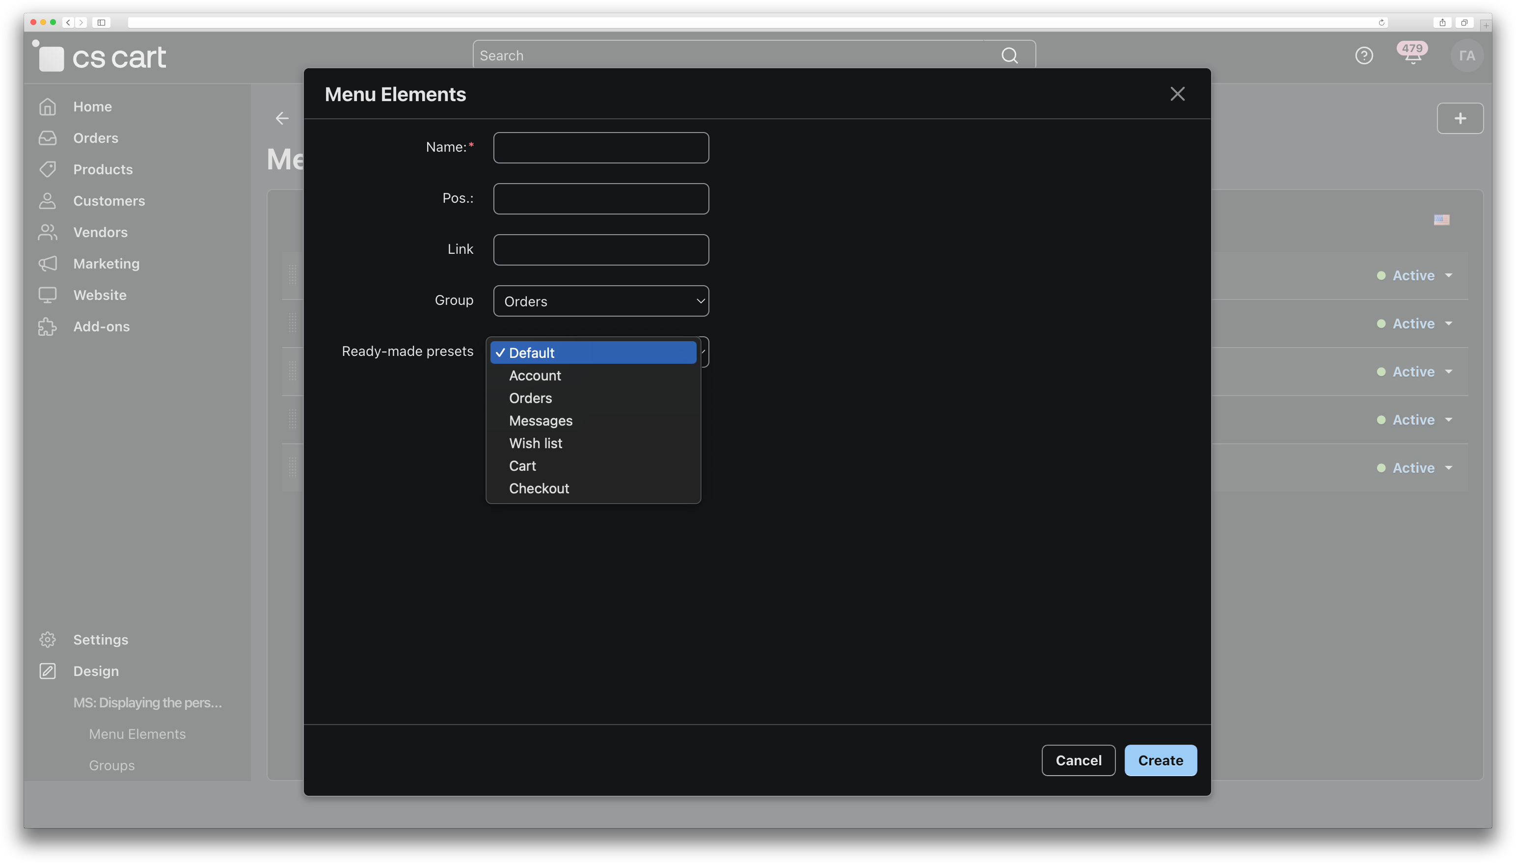The image size is (1516, 863).
Task: Open the notifications bell with 479 badge
Action: [x=1412, y=55]
